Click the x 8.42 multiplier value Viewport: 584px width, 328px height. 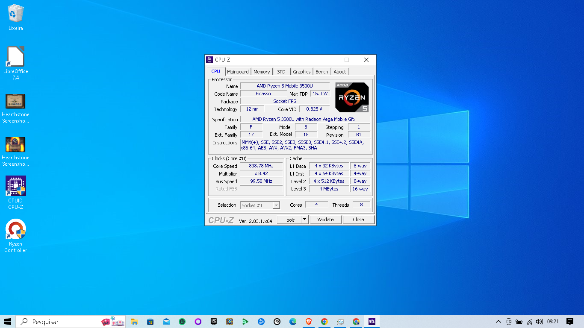[x=261, y=173]
